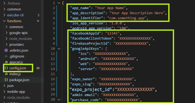Click the M modified badge on config.json
Viewport: 195px width, 103px height.
click(x=38, y=68)
